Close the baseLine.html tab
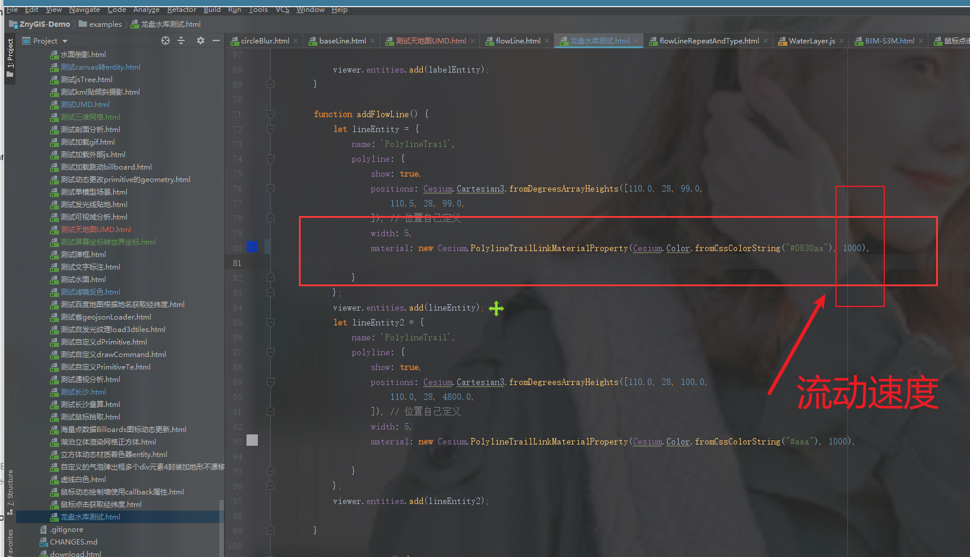The image size is (970, 557). pos(373,41)
